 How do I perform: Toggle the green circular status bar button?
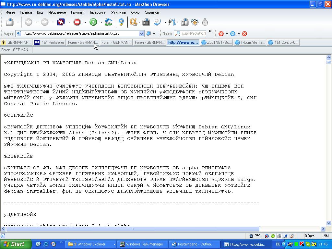(273, 236)
